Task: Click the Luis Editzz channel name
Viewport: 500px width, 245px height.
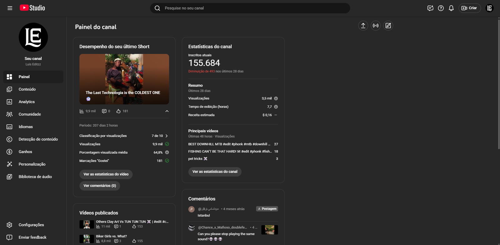Action: pos(33,64)
